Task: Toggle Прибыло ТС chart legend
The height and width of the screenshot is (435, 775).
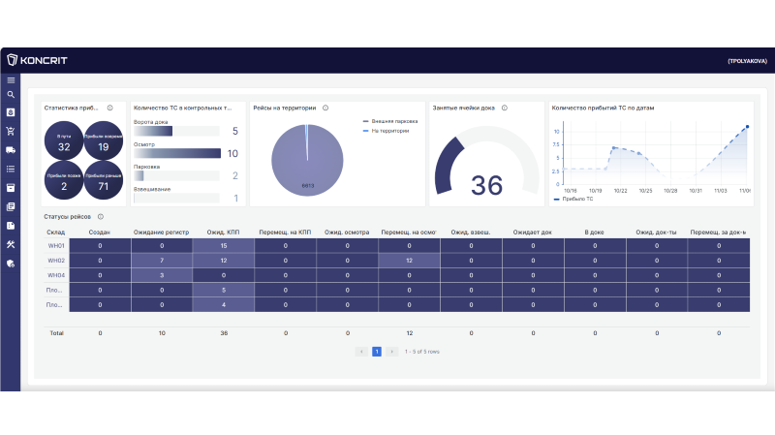Action: [573, 199]
